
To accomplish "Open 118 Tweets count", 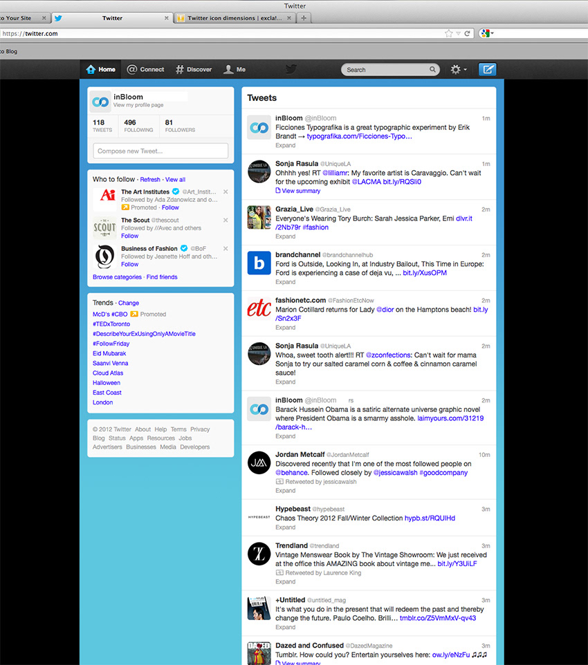I will [102, 126].
